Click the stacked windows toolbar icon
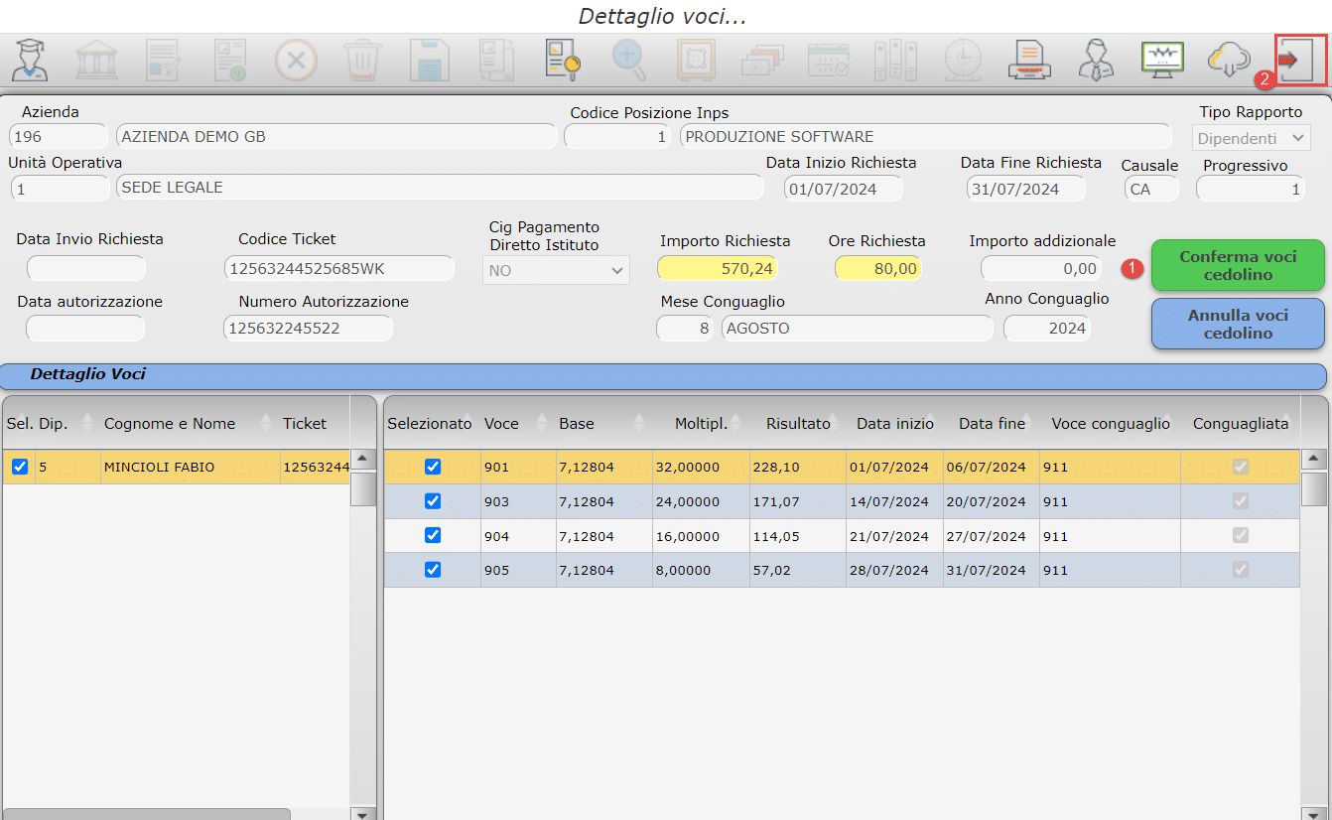The height and width of the screenshot is (820, 1332). click(x=761, y=61)
